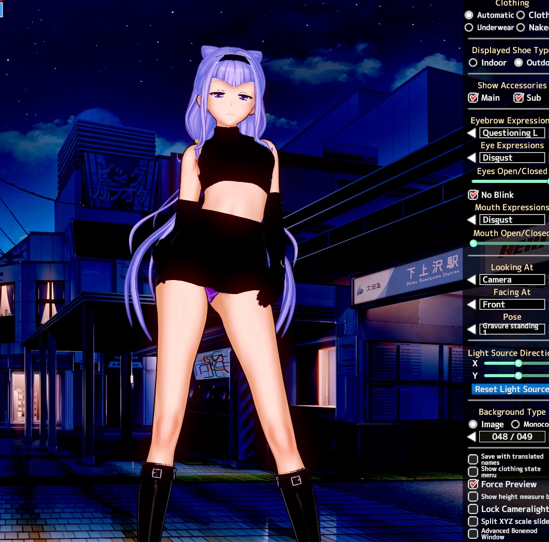This screenshot has height=542, width=549.
Task: Select the Monochrome background type radio
Action: click(x=515, y=424)
